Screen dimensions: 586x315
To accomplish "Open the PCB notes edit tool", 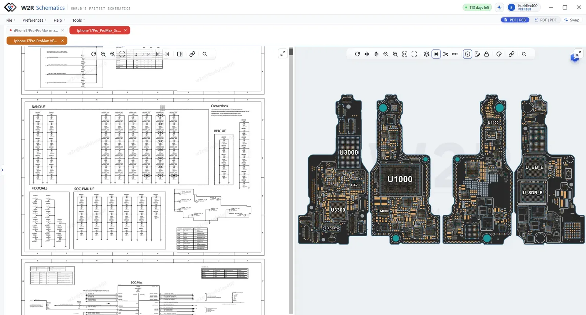I will (x=477, y=54).
